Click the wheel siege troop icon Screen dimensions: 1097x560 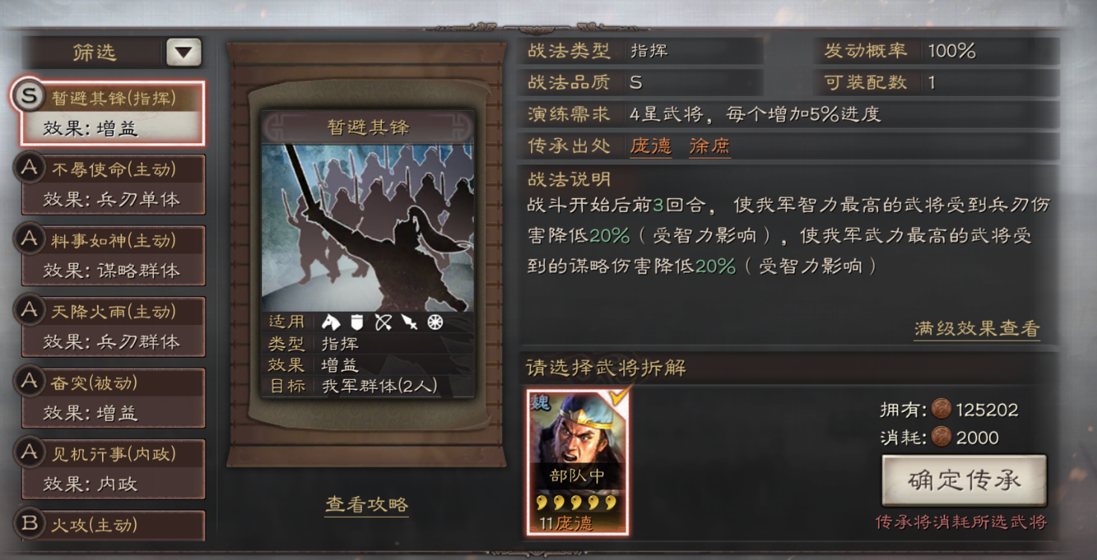[435, 322]
